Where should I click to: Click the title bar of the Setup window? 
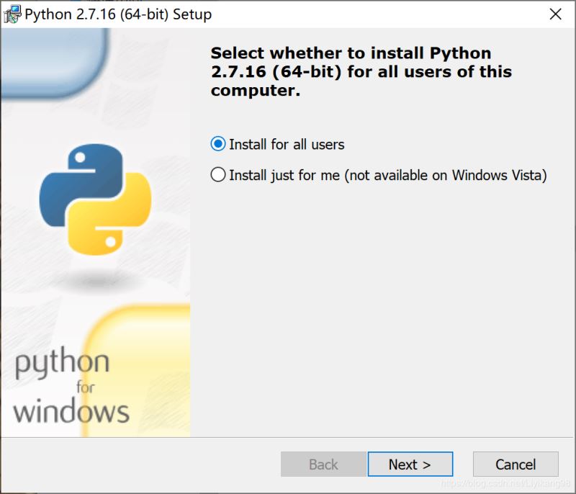(288, 14)
